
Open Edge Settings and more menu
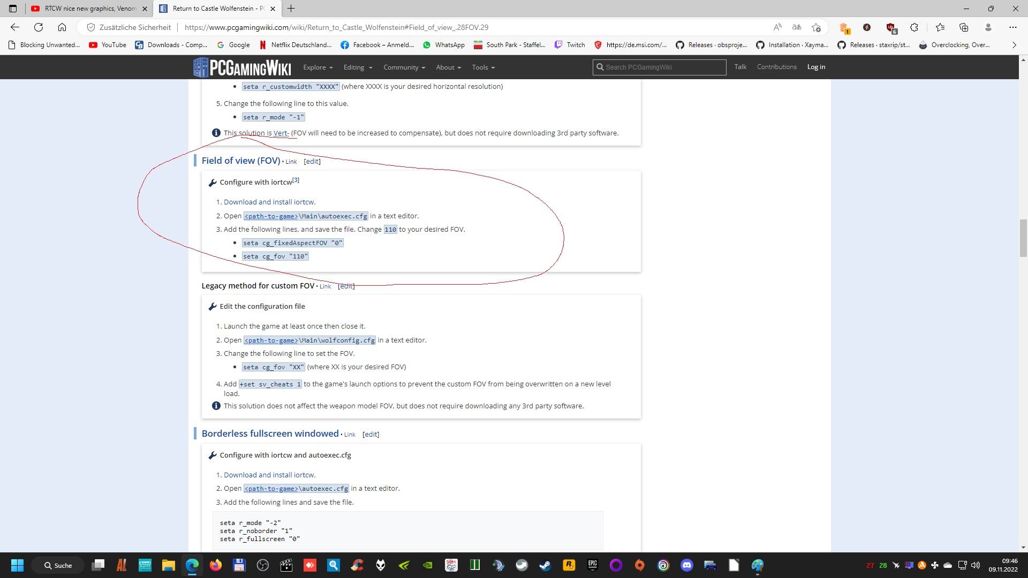click(x=1012, y=27)
